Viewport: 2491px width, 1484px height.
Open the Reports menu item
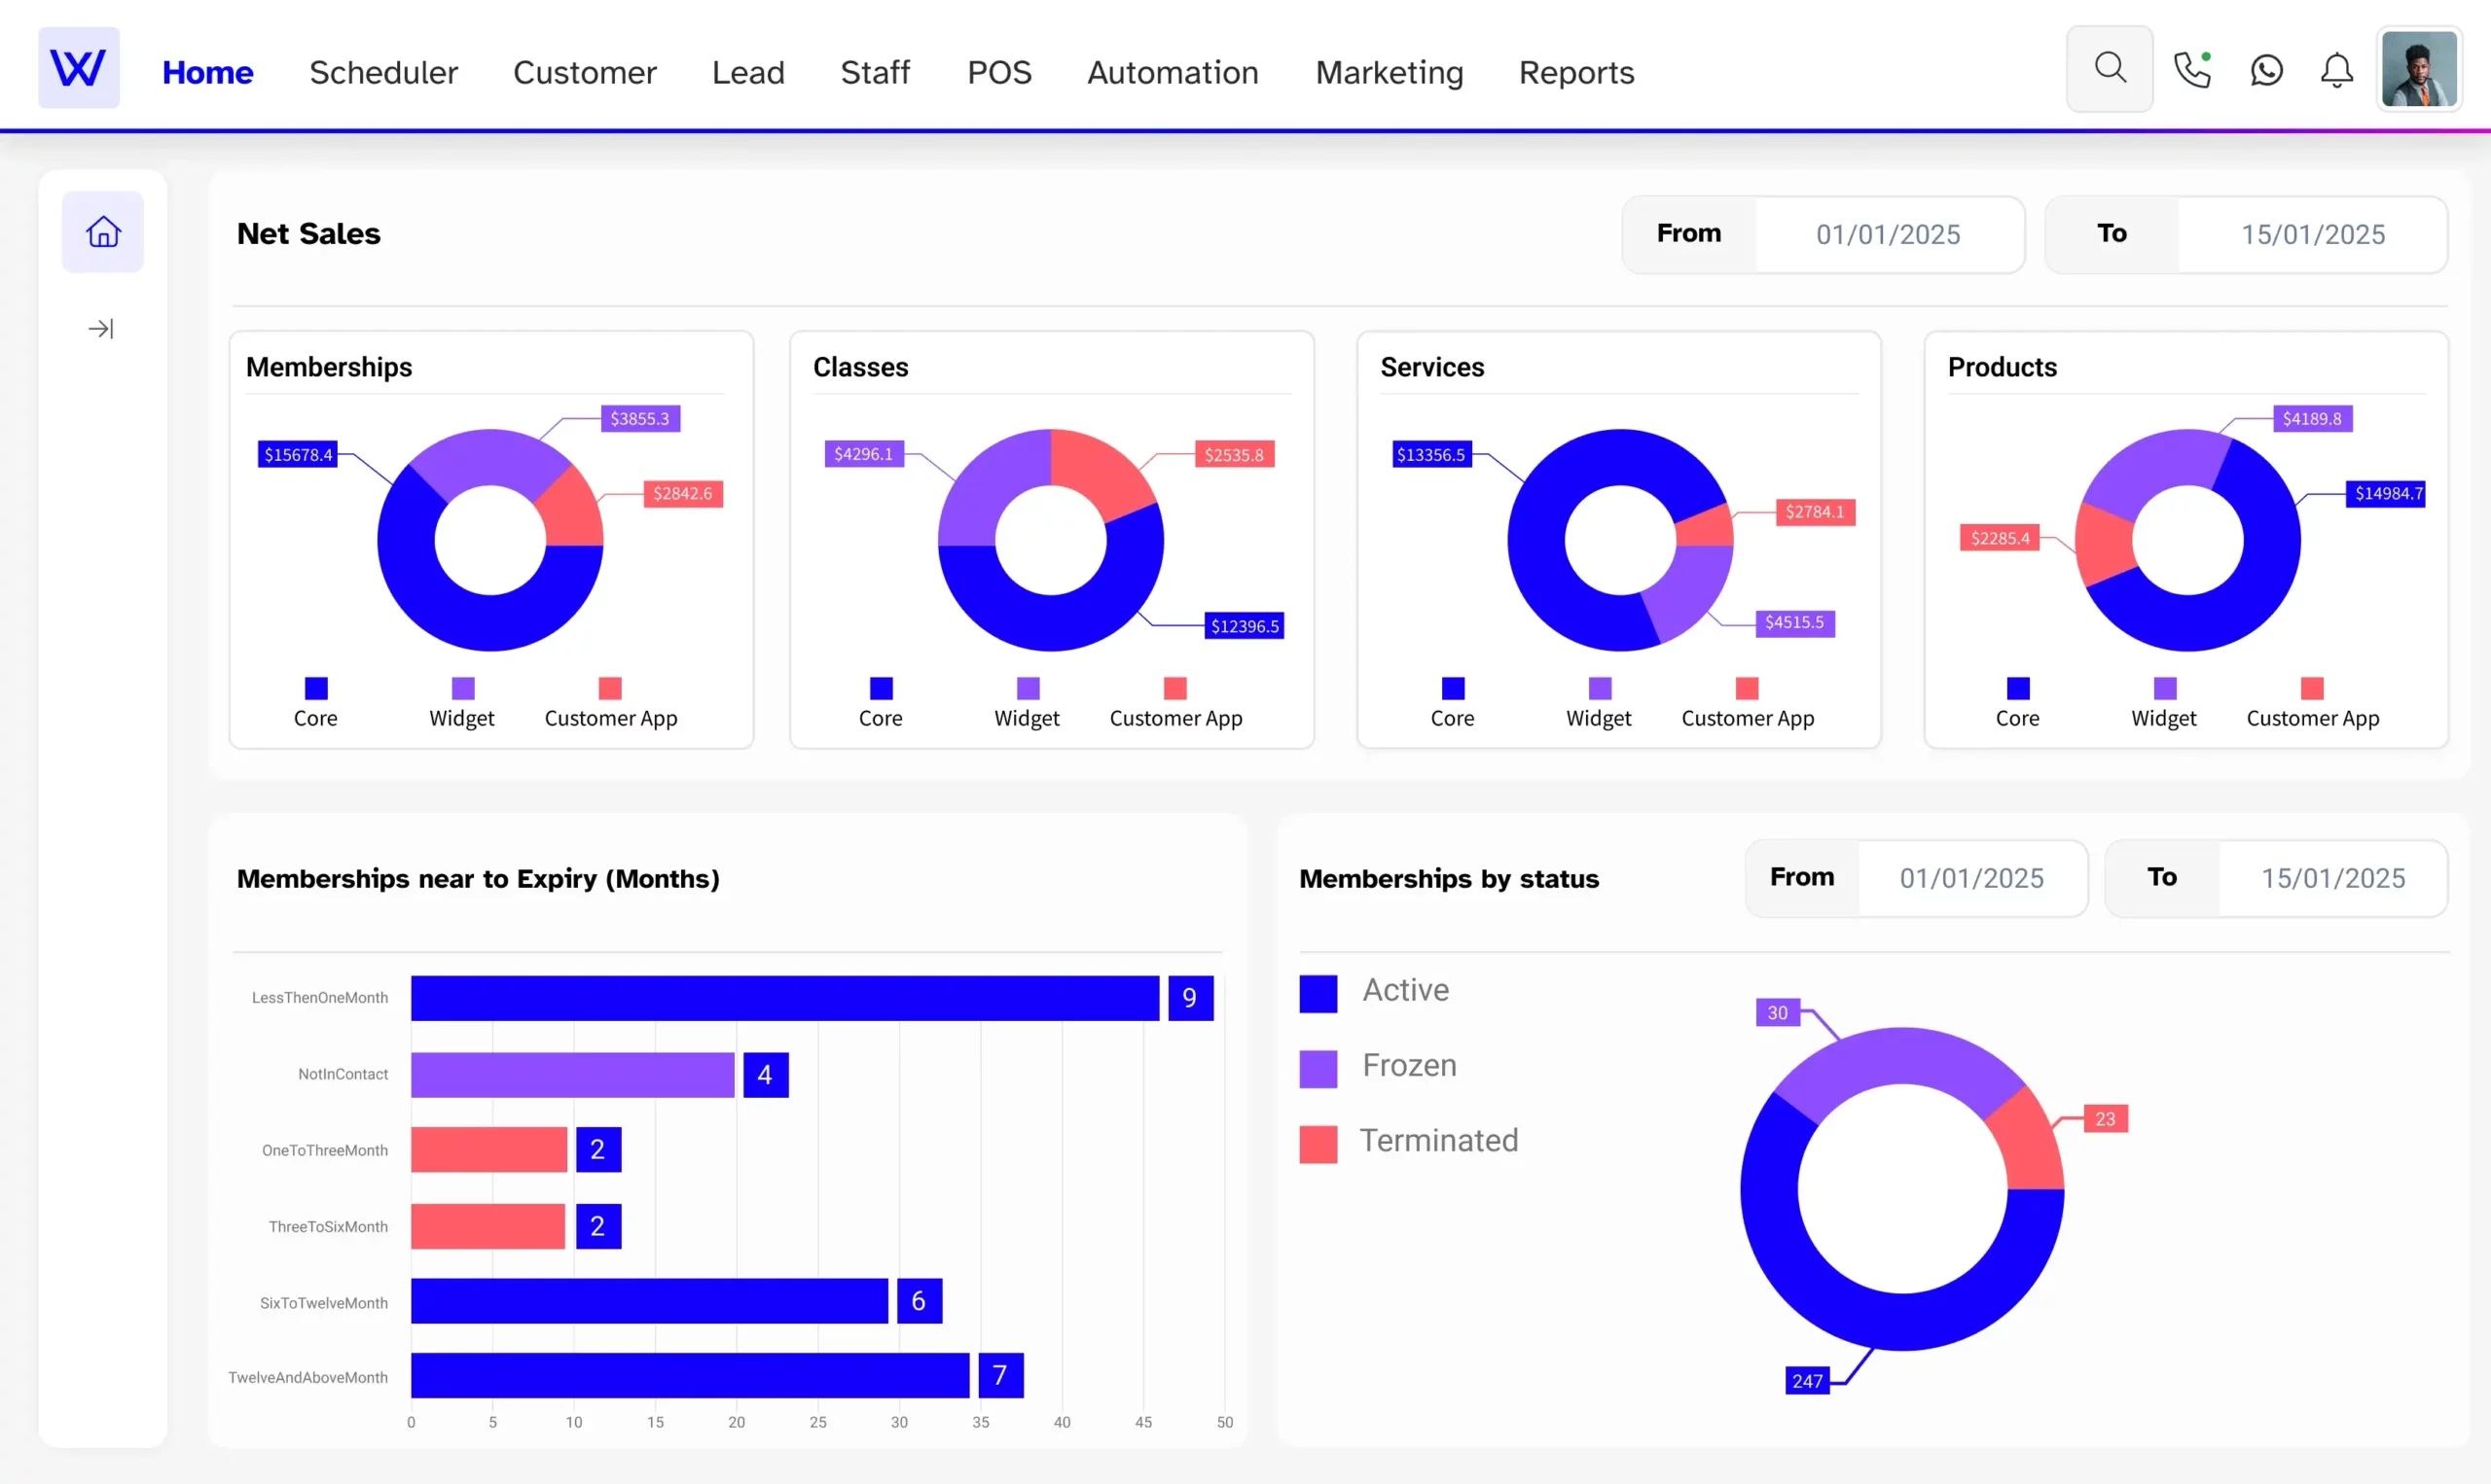(1576, 71)
